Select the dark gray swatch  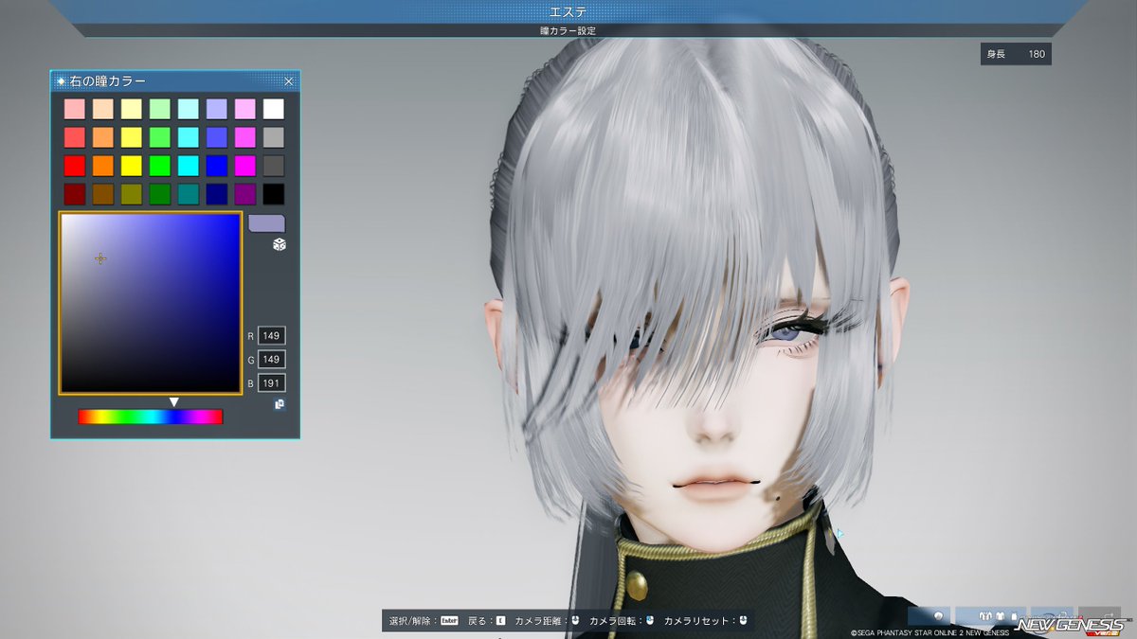(274, 166)
